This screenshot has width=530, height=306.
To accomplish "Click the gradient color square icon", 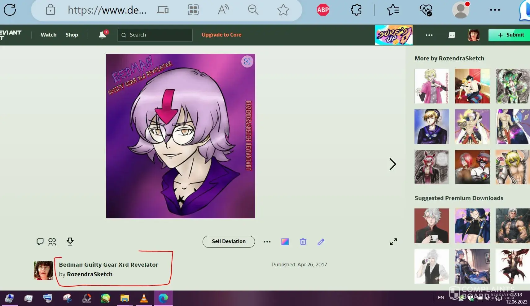I will tap(285, 242).
